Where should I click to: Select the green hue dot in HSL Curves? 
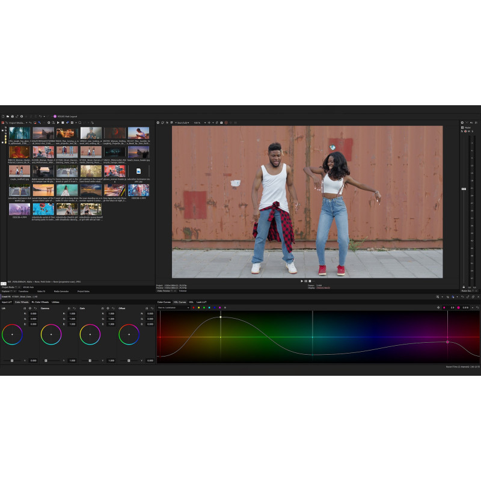point(204,308)
